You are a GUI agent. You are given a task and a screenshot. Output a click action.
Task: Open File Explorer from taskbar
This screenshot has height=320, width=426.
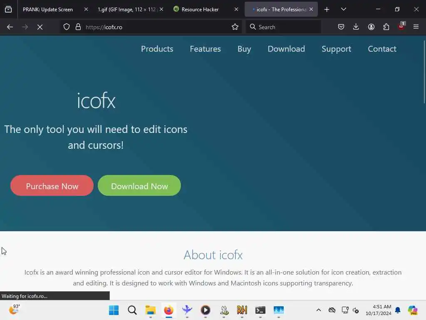pos(150,310)
